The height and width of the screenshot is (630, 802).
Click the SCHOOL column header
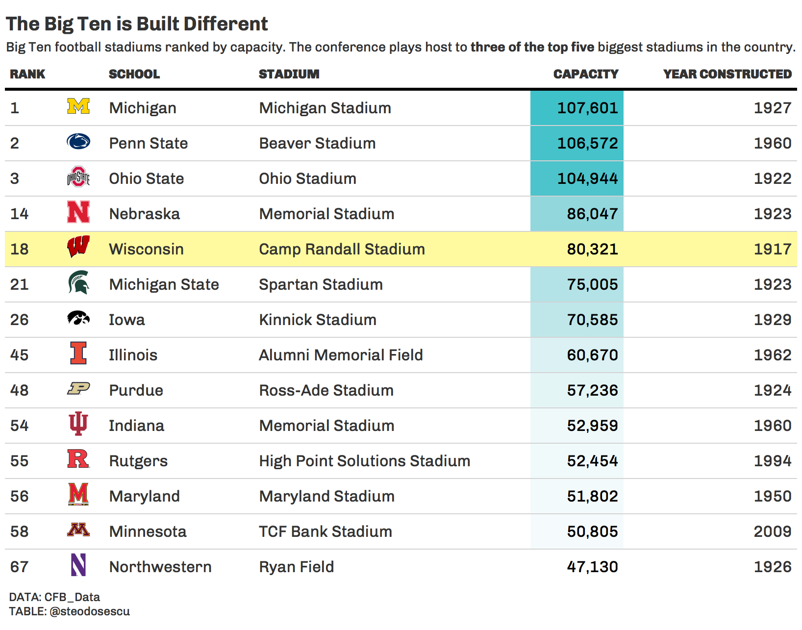[134, 74]
